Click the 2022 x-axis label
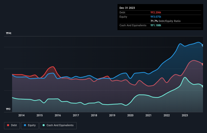 pos(167,115)
